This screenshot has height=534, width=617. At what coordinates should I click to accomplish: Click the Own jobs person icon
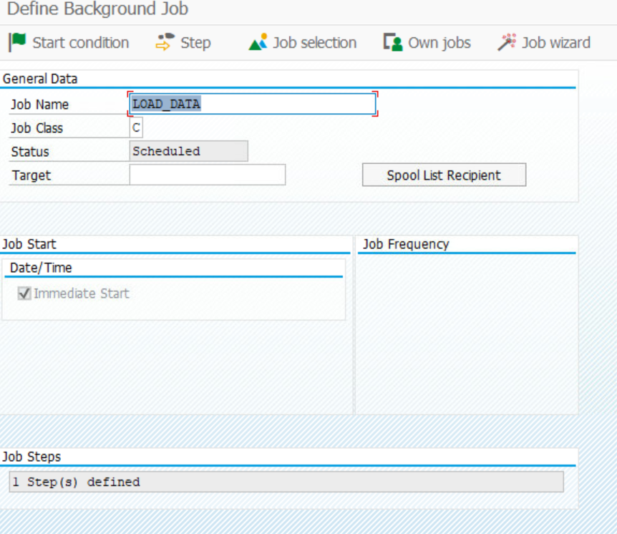393,42
